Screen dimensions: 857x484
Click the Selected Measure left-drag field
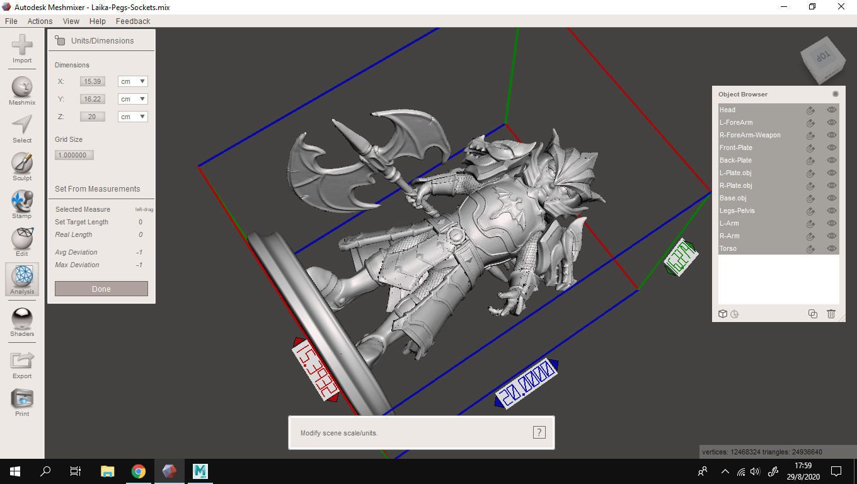pos(144,209)
